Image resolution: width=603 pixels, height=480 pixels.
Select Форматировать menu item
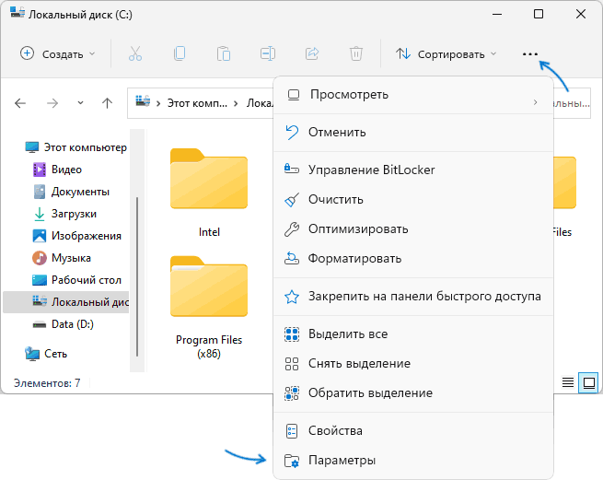pos(413,258)
